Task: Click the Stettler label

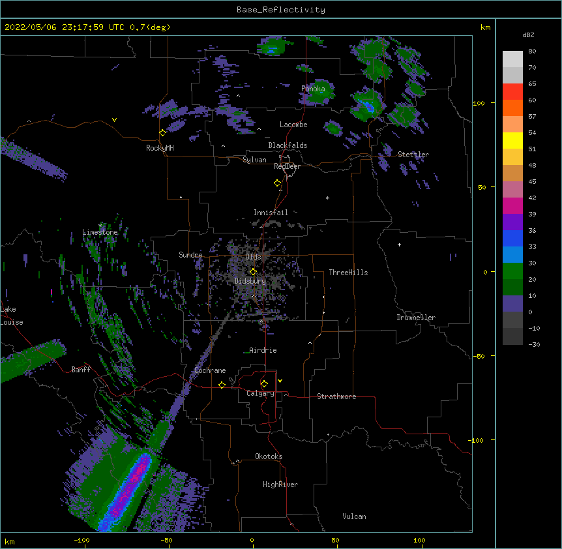Action: (x=413, y=155)
